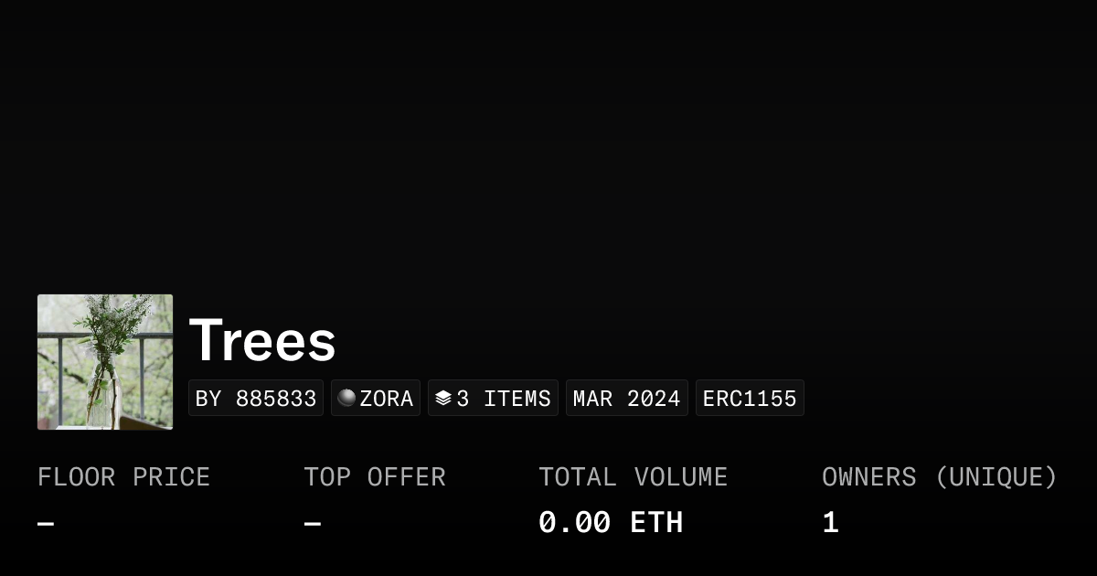The height and width of the screenshot is (576, 1097).
Task: Click the MAR 2024 date badge
Action: pyautogui.click(x=626, y=398)
